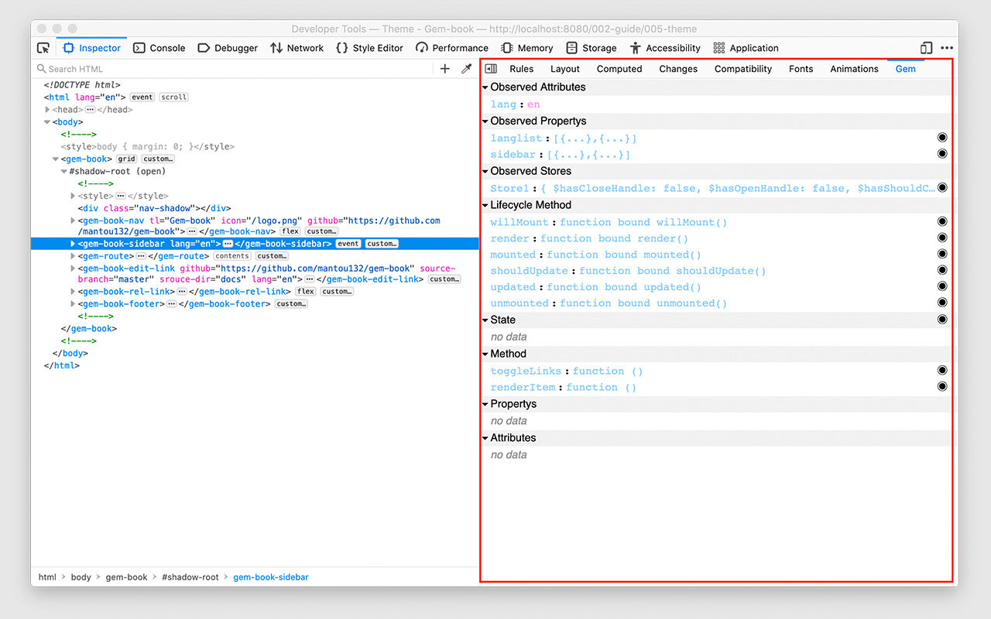Screen dimensions: 991x619
Task: Click the inspect circle for renderItem
Action: (942, 387)
